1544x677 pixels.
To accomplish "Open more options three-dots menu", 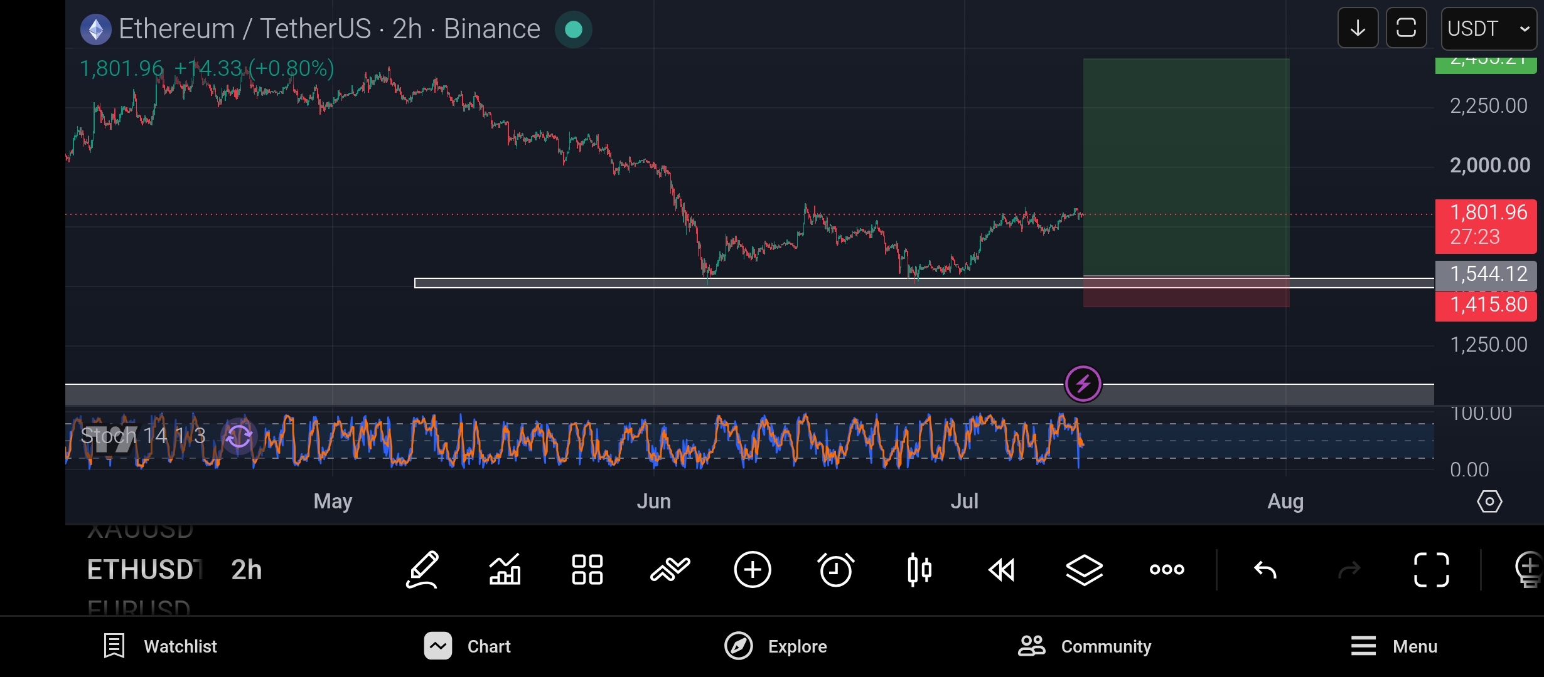I will click(1167, 570).
